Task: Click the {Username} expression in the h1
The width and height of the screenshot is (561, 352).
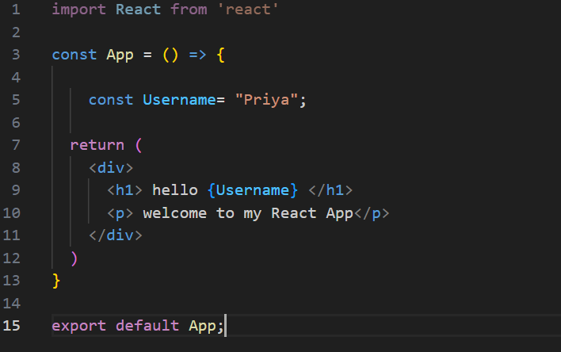Action: tap(253, 190)
